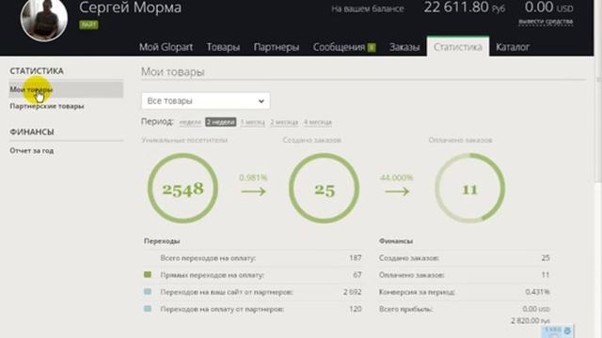This screenshot has height=338, width=602.
Task: Click the value 120 partner payment transitions
Action: tap(356, 309)
